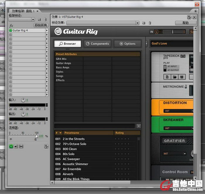
Task: Click the Metronome icon
Action: (x=186, y=87)
